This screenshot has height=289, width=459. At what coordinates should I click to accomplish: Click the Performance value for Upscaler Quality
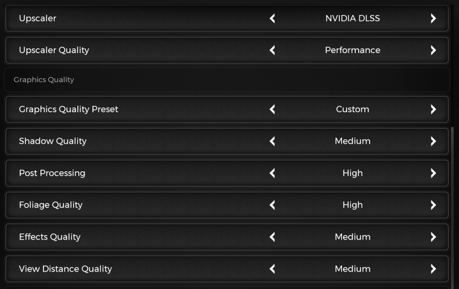click(x=353, y=50)
